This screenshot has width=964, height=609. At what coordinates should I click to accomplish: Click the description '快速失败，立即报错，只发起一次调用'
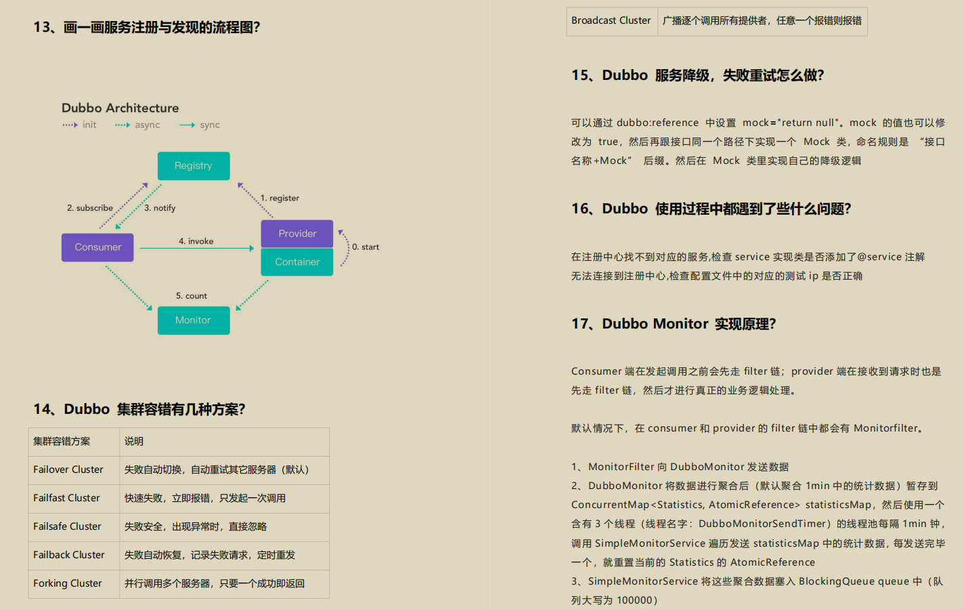[205, 498]
